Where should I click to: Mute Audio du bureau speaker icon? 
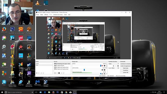tap(102, 70)
